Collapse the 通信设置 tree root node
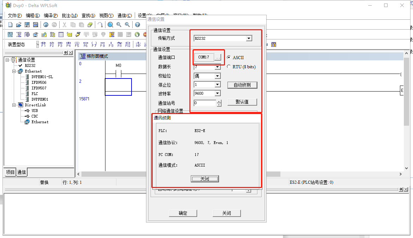Image resolution: width=413 pixels, height=238 pixels. tap(7, 60)
